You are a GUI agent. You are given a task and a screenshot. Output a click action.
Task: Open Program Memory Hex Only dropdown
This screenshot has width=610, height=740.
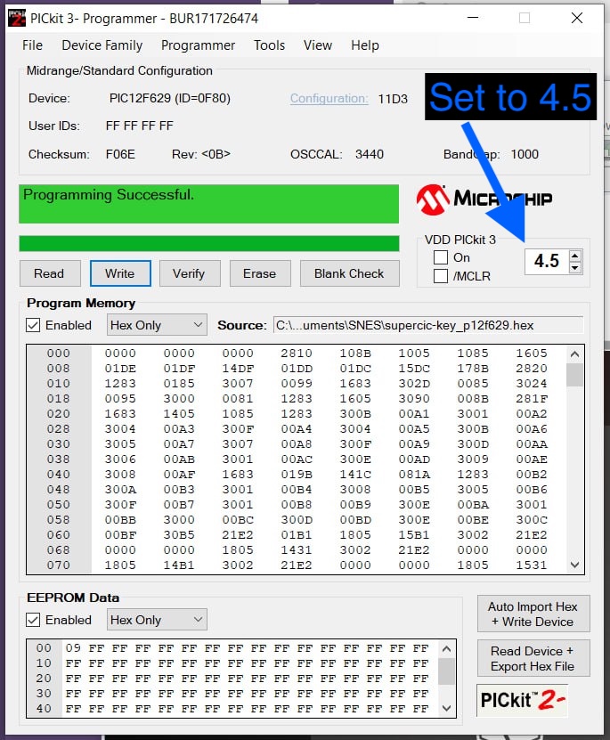tap(157, 325)
